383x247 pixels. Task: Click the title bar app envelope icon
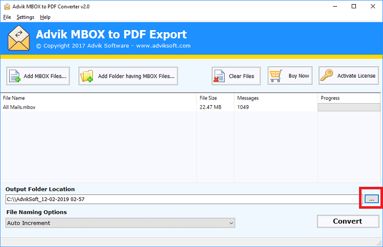tap(7, 7)
